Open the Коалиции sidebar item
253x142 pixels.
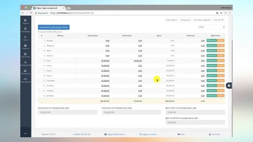25,72
